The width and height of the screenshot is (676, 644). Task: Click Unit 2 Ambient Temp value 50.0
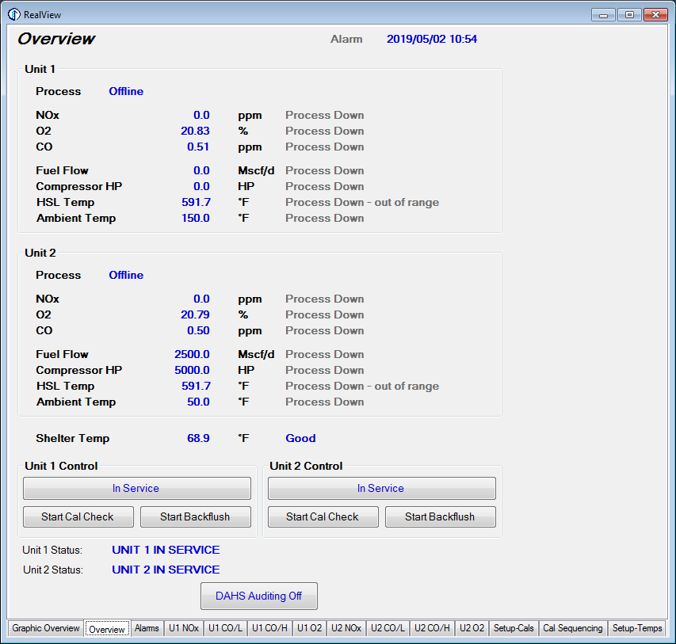click(198, 402)
